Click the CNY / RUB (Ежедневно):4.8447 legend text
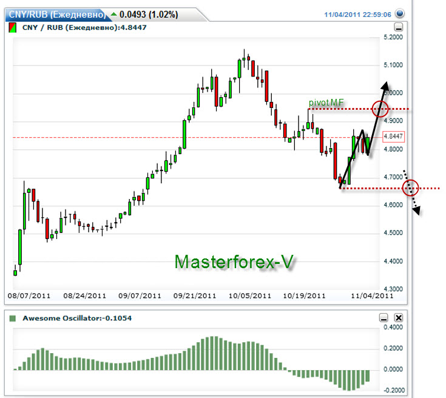 (x=84, y=27)
